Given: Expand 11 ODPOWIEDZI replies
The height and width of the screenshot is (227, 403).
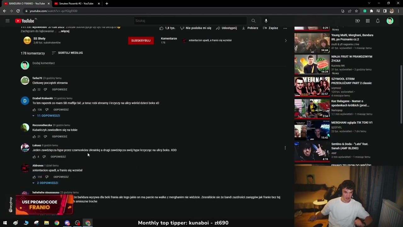Looking at the screenshot, I should [46, 116].
